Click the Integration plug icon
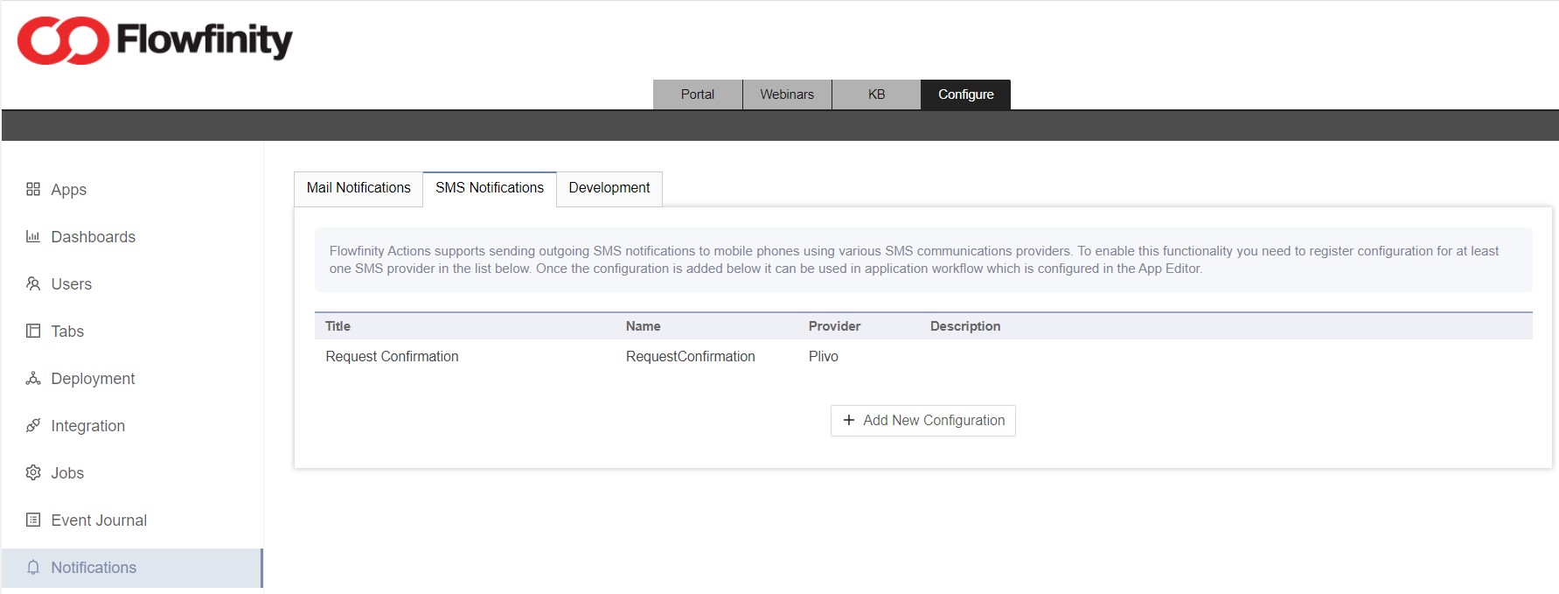Viewport: 1559px width, 594px height. [x=33, y=425]
